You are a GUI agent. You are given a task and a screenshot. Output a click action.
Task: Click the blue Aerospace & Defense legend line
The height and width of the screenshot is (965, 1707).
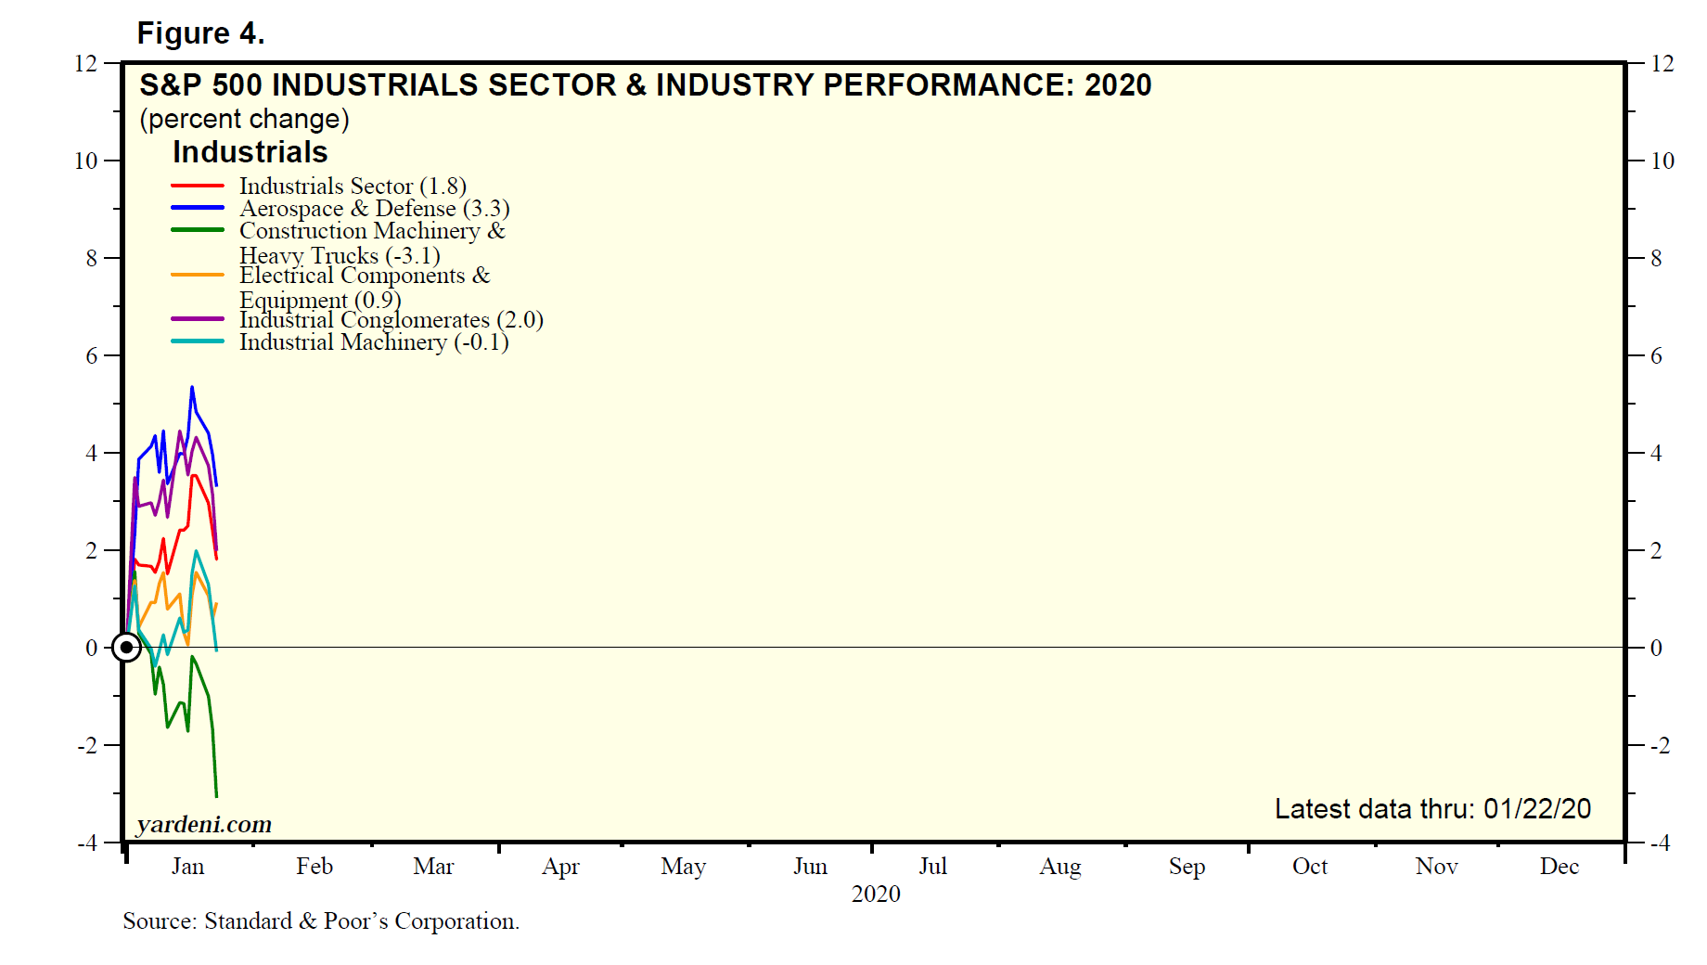[x=198, y=208]
